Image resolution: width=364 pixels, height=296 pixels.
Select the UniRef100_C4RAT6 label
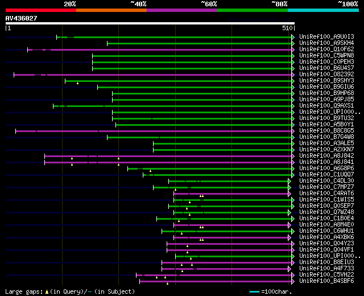tap(326, 194)
